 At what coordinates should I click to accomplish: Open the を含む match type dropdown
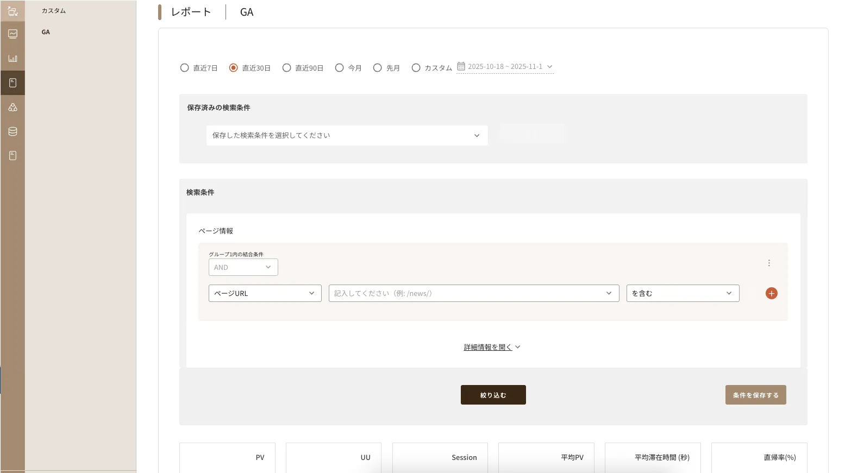(682, 293)
